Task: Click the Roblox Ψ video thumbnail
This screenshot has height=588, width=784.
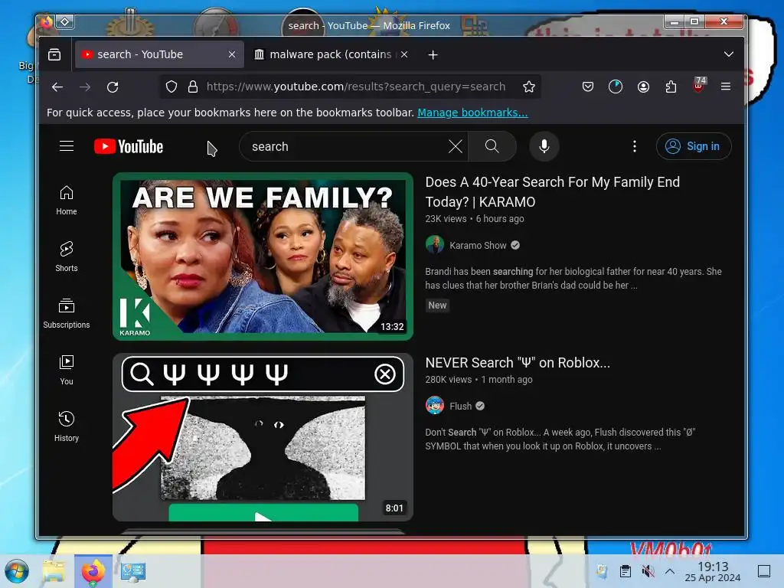Action: coord(263,437)
